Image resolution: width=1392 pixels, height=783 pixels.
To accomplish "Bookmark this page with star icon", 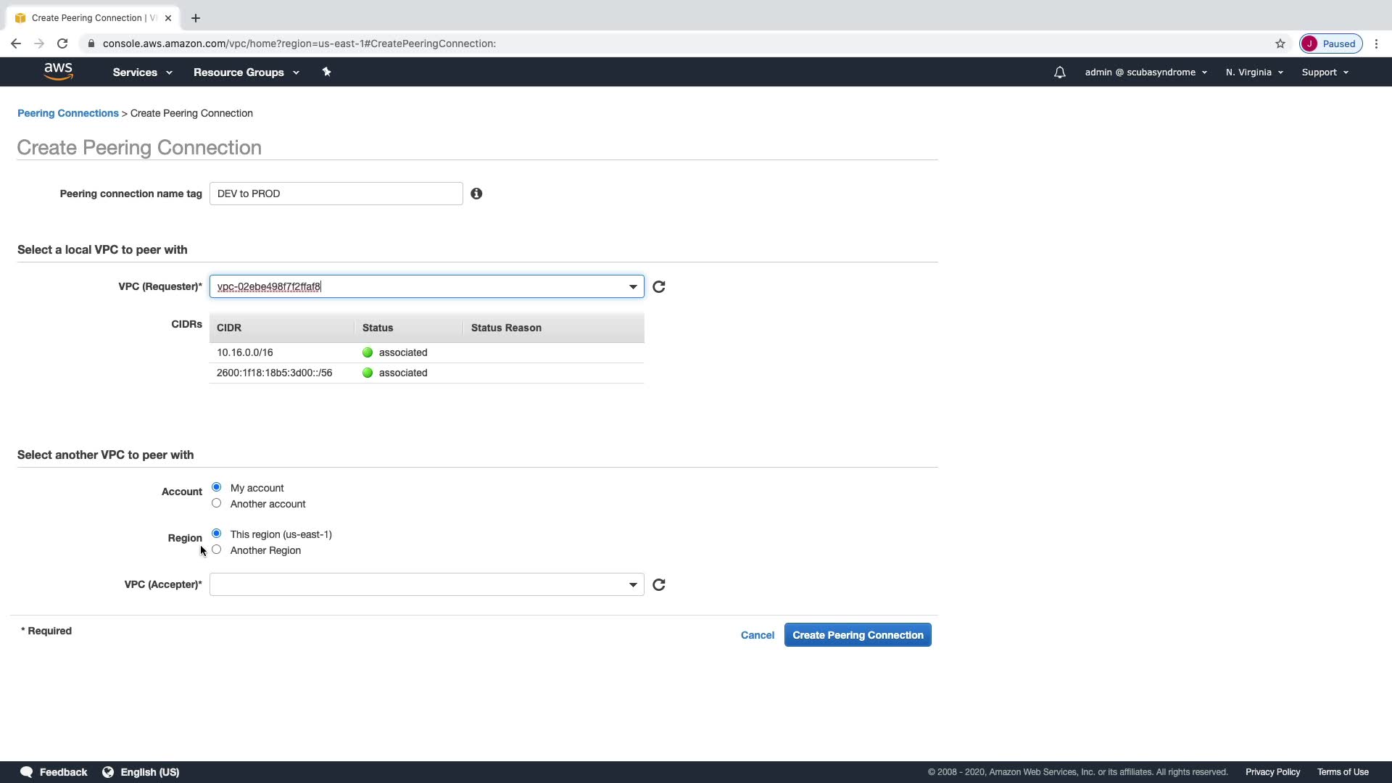I will tap(1280, 43).
